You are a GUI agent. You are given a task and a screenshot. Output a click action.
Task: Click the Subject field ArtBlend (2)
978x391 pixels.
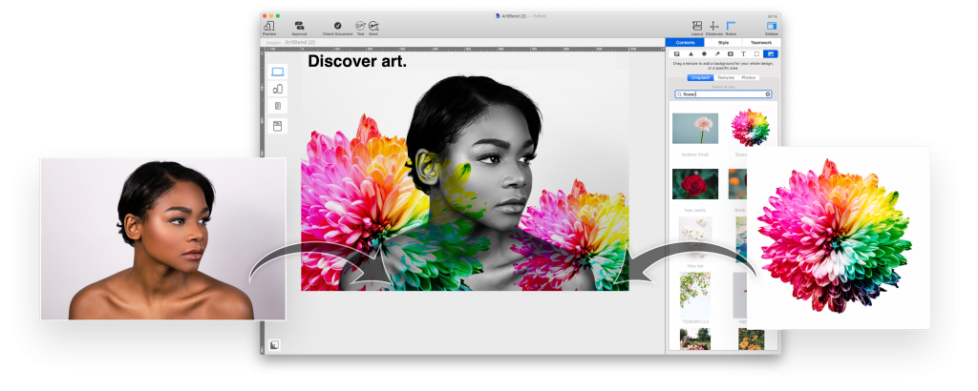299,42
